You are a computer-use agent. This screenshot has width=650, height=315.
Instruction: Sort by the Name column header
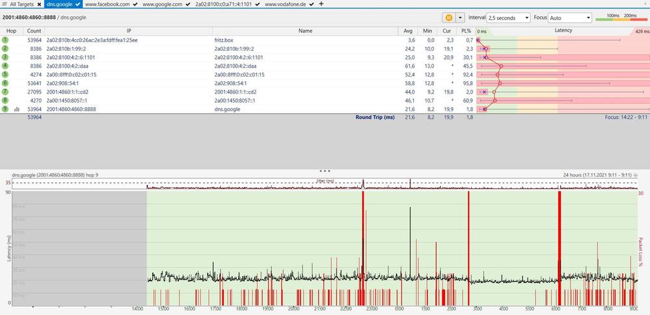tap(305, 31)
